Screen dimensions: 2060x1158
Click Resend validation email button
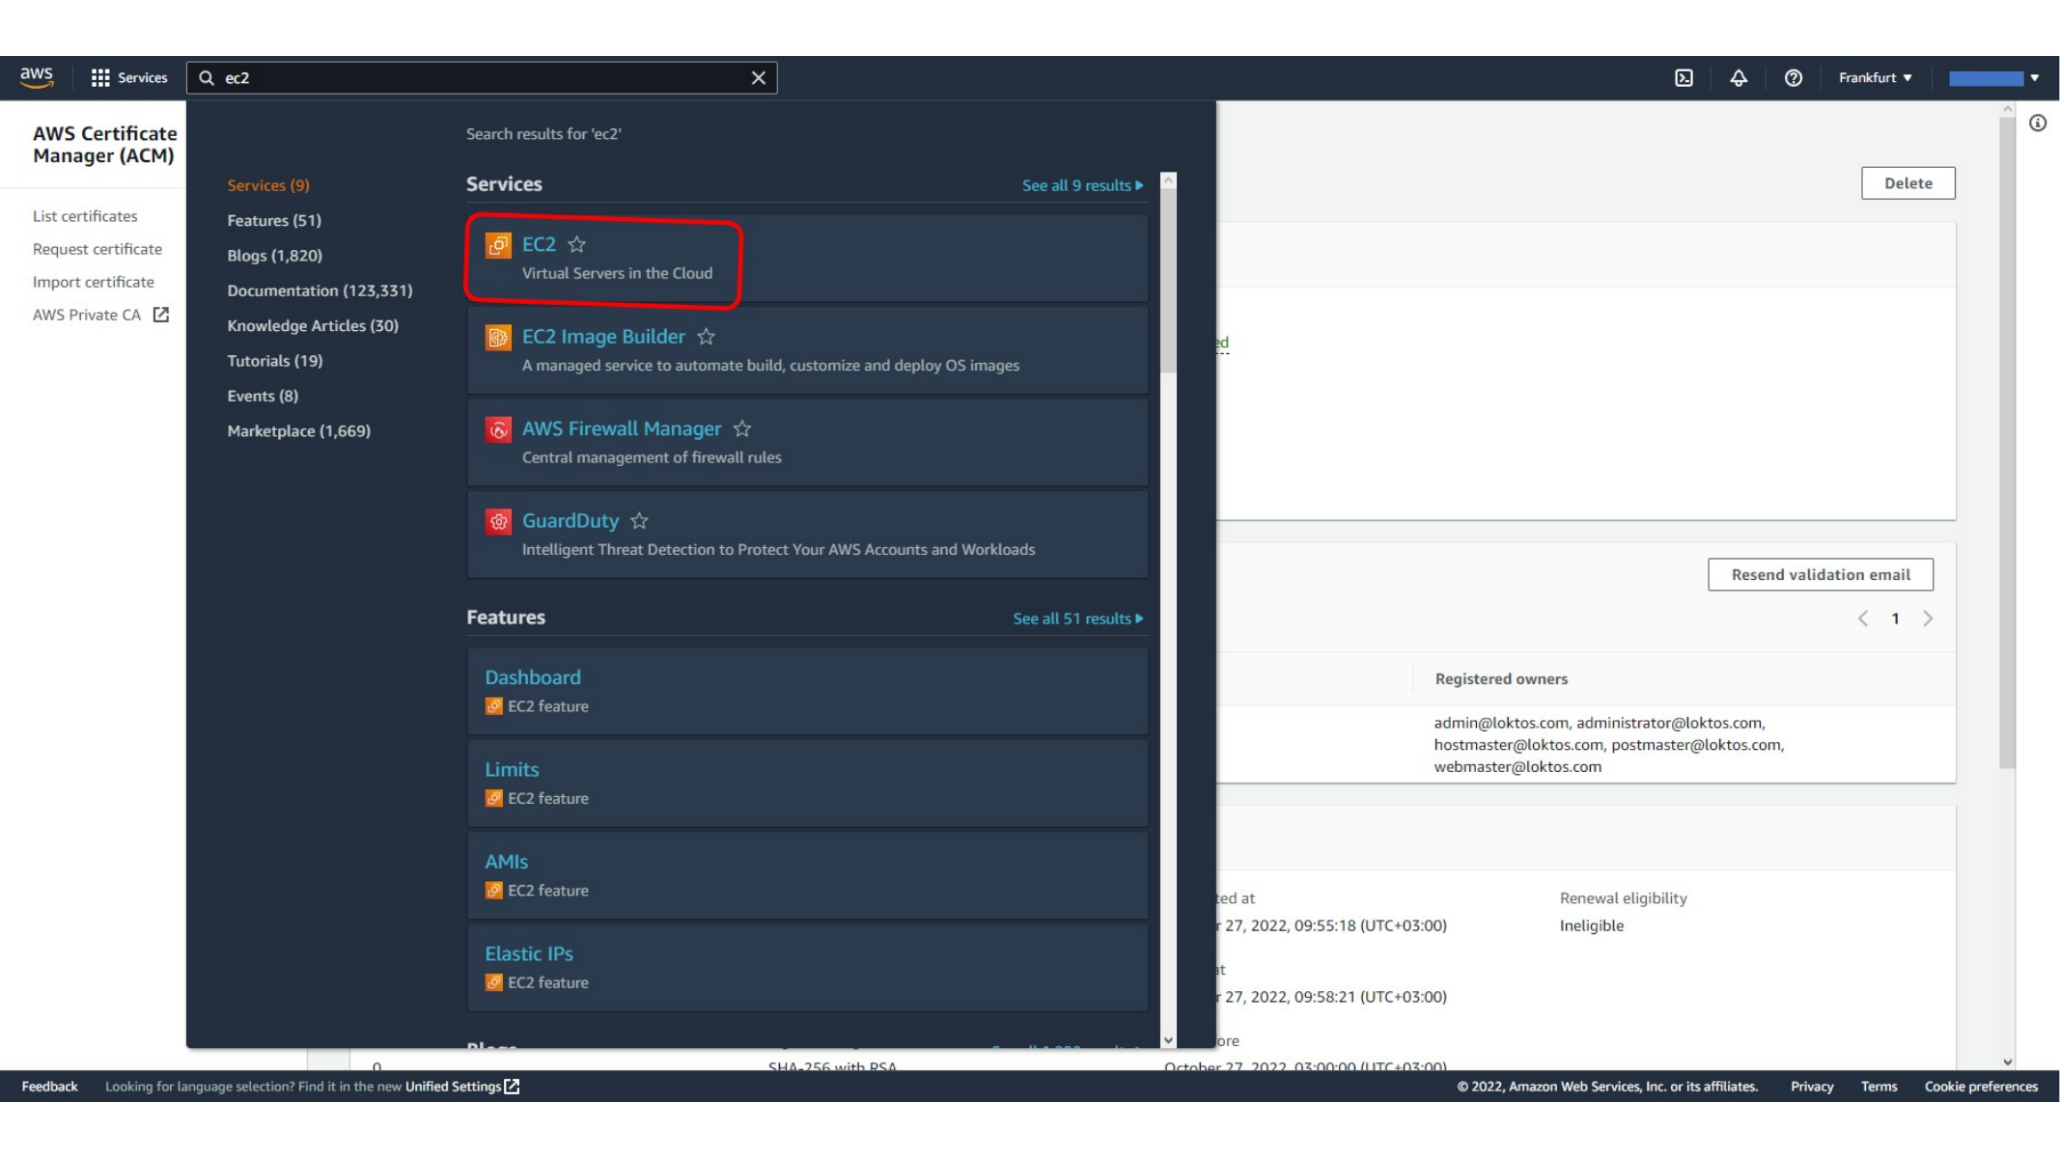click(x=1821, y=574)
